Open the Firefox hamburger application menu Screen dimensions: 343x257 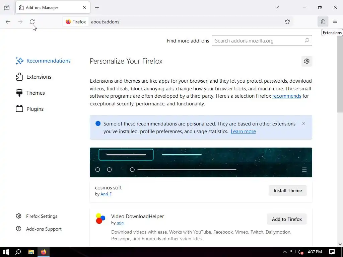[335, 21]
